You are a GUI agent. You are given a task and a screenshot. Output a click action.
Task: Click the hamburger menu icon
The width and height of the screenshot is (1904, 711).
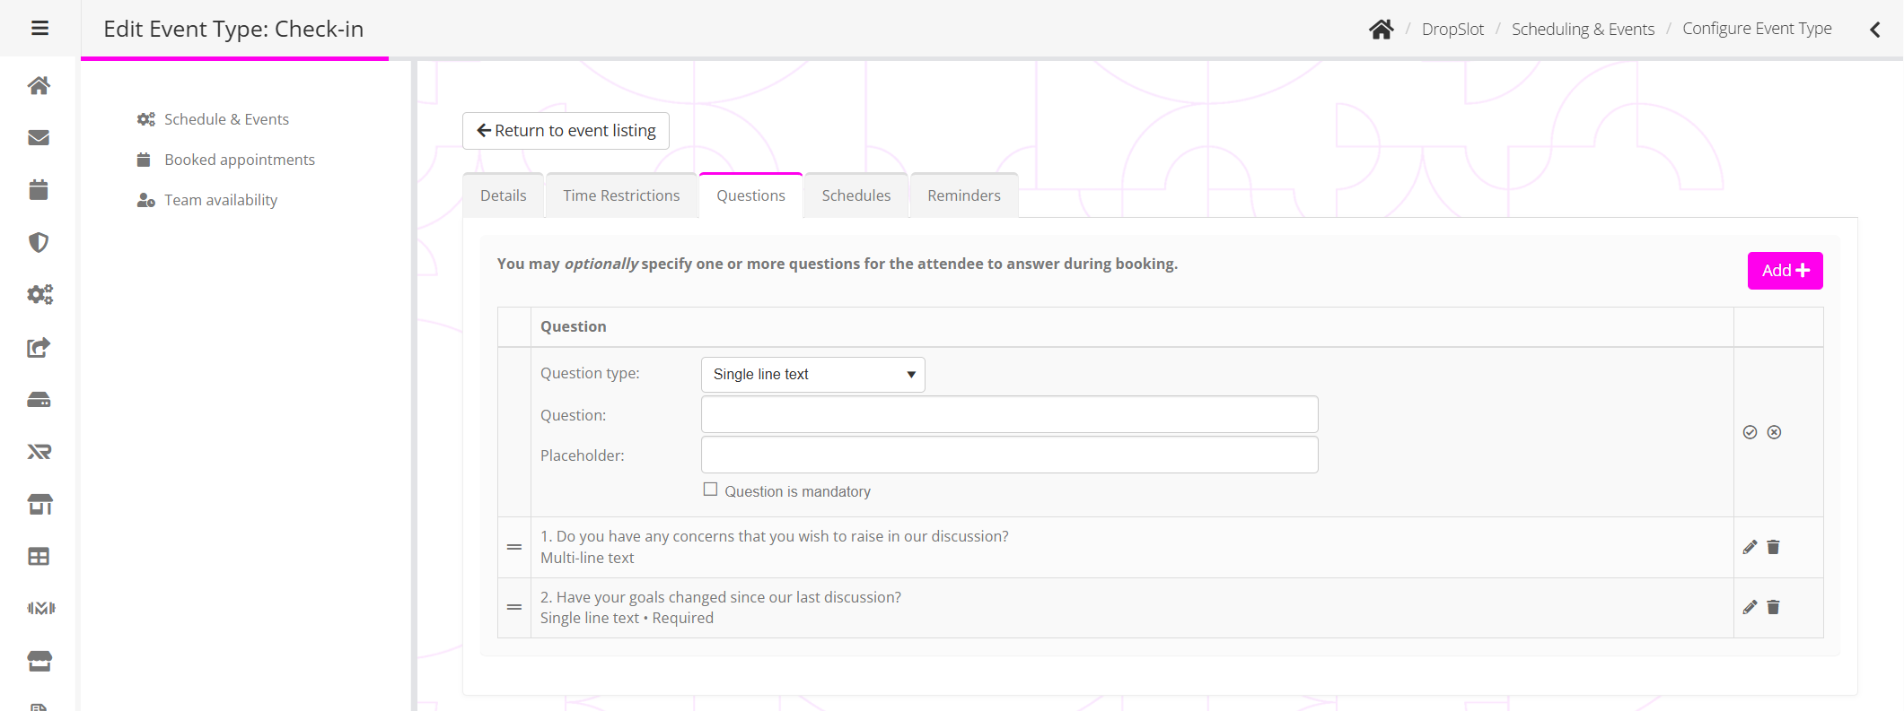[39, 29]
